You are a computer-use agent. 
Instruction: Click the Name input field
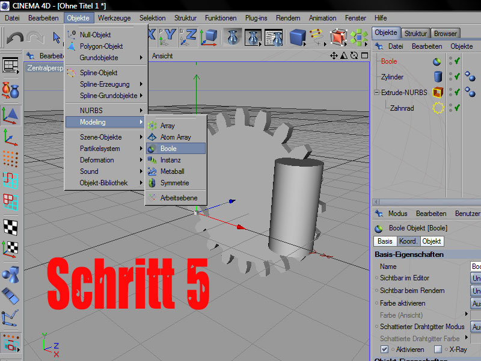tap(475, 267)
